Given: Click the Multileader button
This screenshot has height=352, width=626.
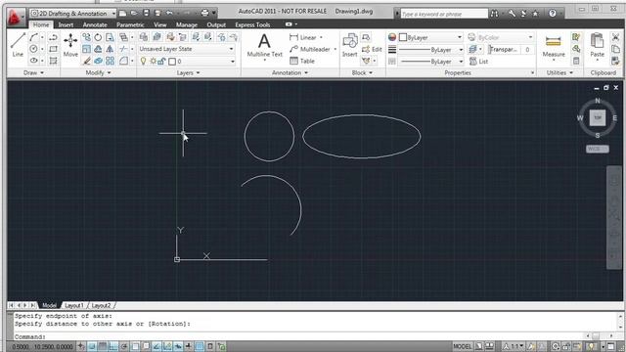Looking at the screenshot, I should click(x=310, y=49).
